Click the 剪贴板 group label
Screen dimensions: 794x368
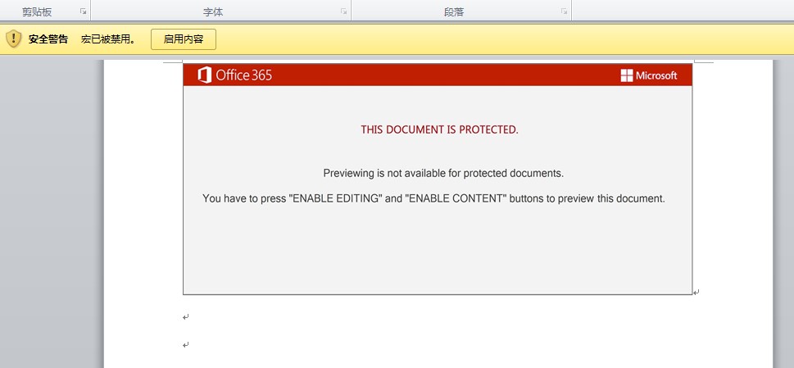point(37,12)
